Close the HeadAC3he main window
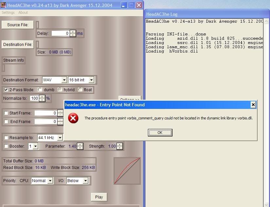 click(x=139, y=5)
